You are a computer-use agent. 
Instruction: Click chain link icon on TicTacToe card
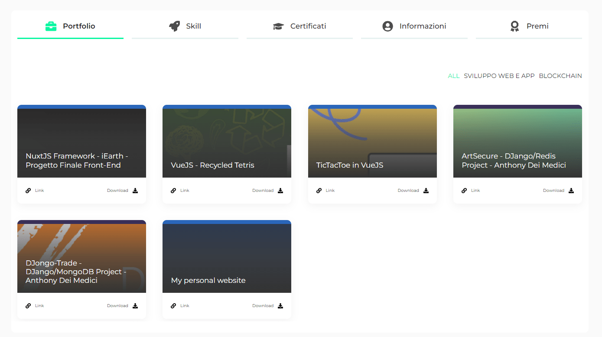[x=319, y=191]
